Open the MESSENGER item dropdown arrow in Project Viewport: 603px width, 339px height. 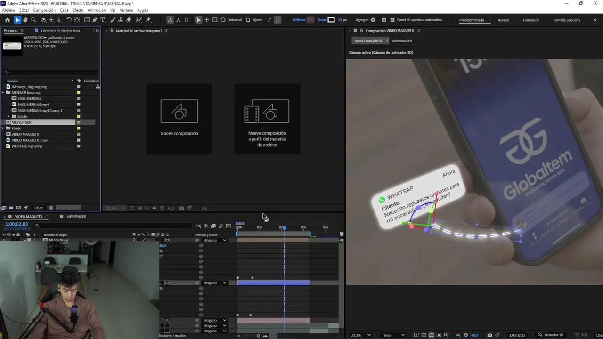(x=46, y=38)
